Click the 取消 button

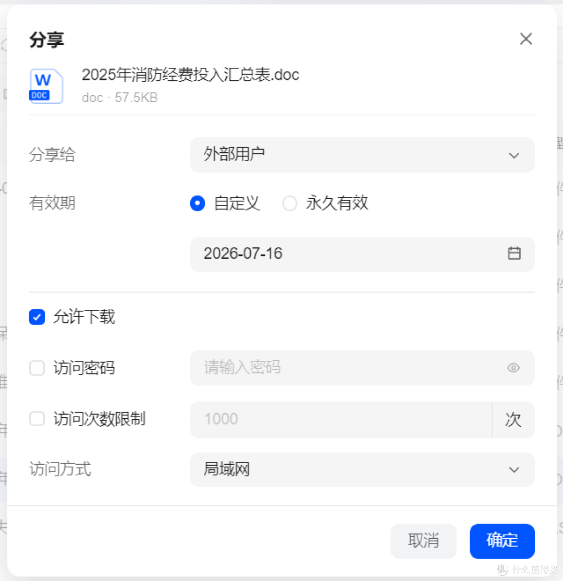(423, 541)
